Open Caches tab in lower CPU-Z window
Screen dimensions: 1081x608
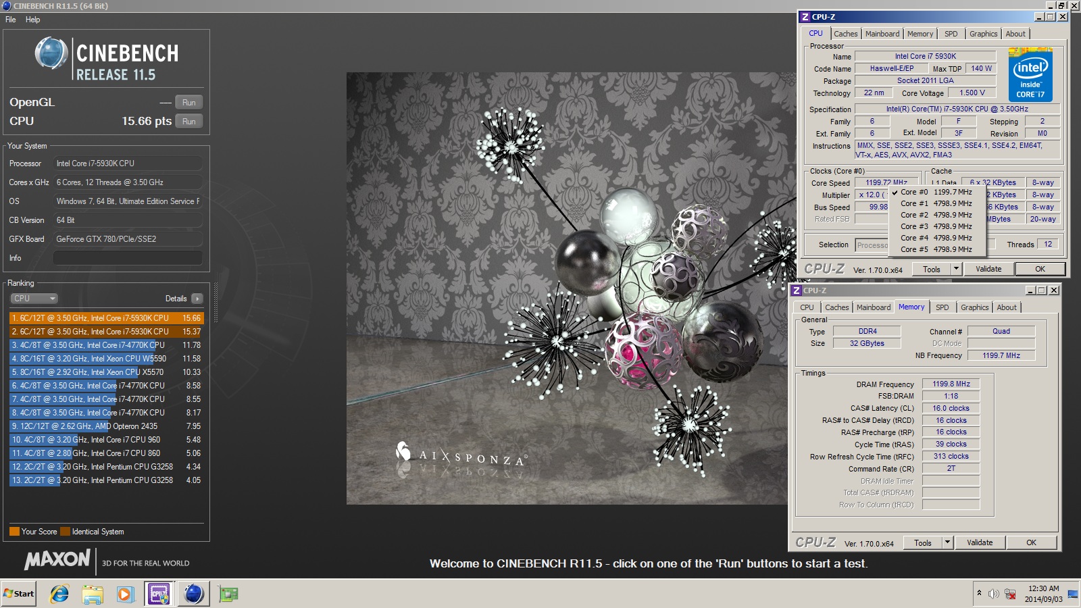[836, 307]
